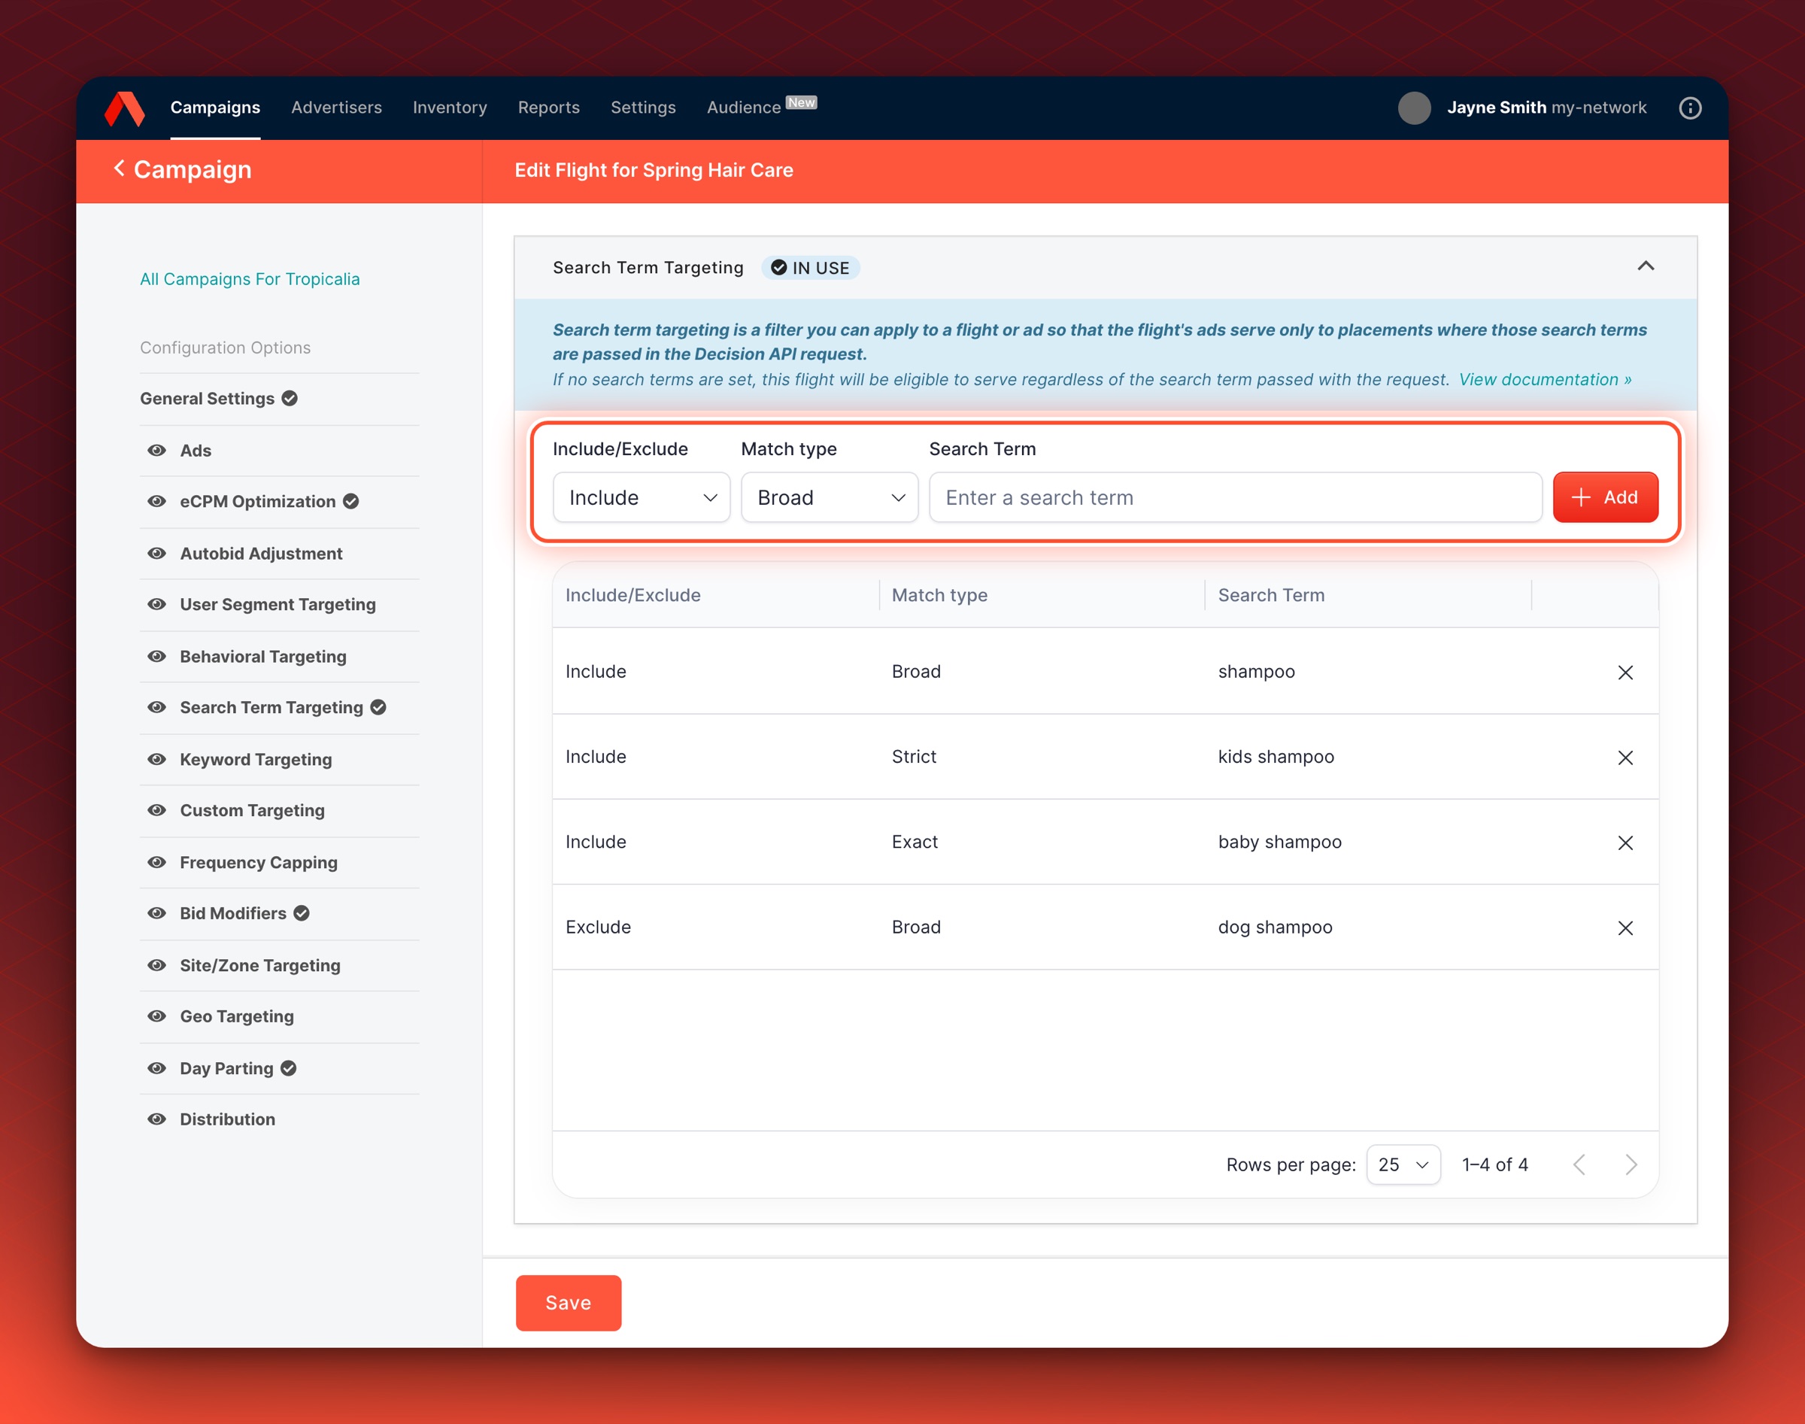
Task: Toggle the eye icon for Distribution
Action: coord(156,1119)
